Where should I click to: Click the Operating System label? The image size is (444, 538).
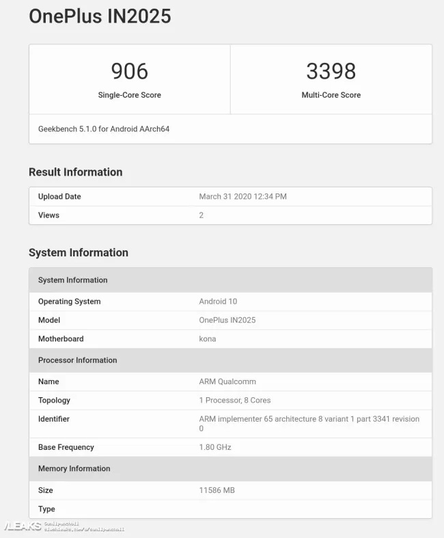coord(70,301)
